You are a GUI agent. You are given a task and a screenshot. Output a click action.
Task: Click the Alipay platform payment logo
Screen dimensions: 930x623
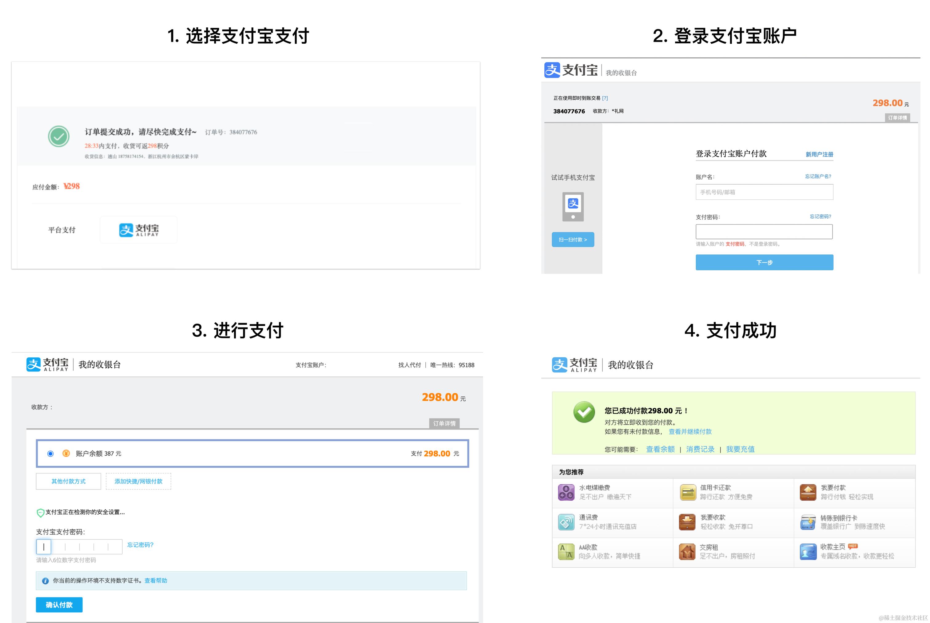[139, 230]
